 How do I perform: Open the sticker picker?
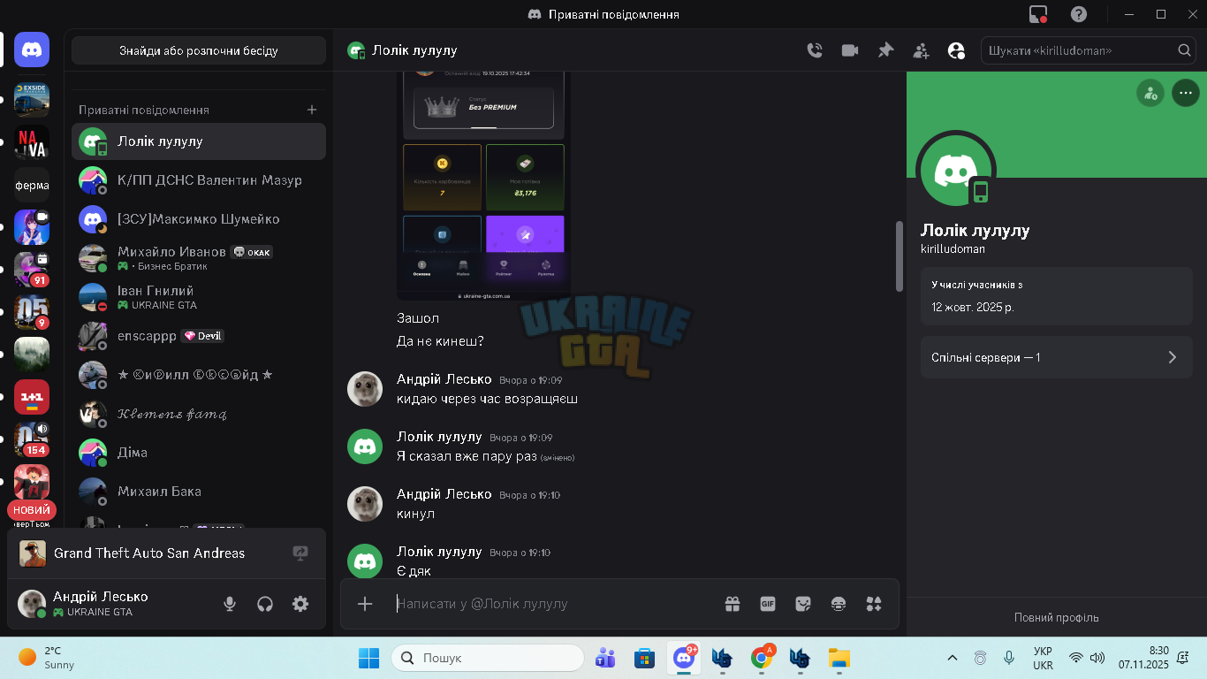tap(803, 604)
